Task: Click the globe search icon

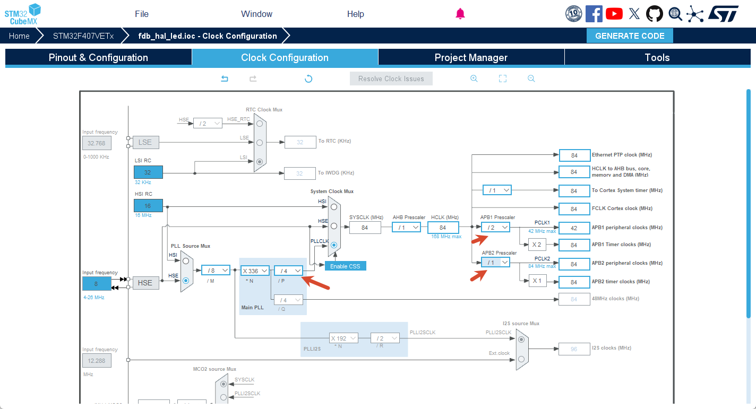Action: point(675,14)
